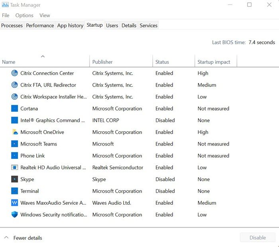Click the Last BIOS time value

point(262,42)
